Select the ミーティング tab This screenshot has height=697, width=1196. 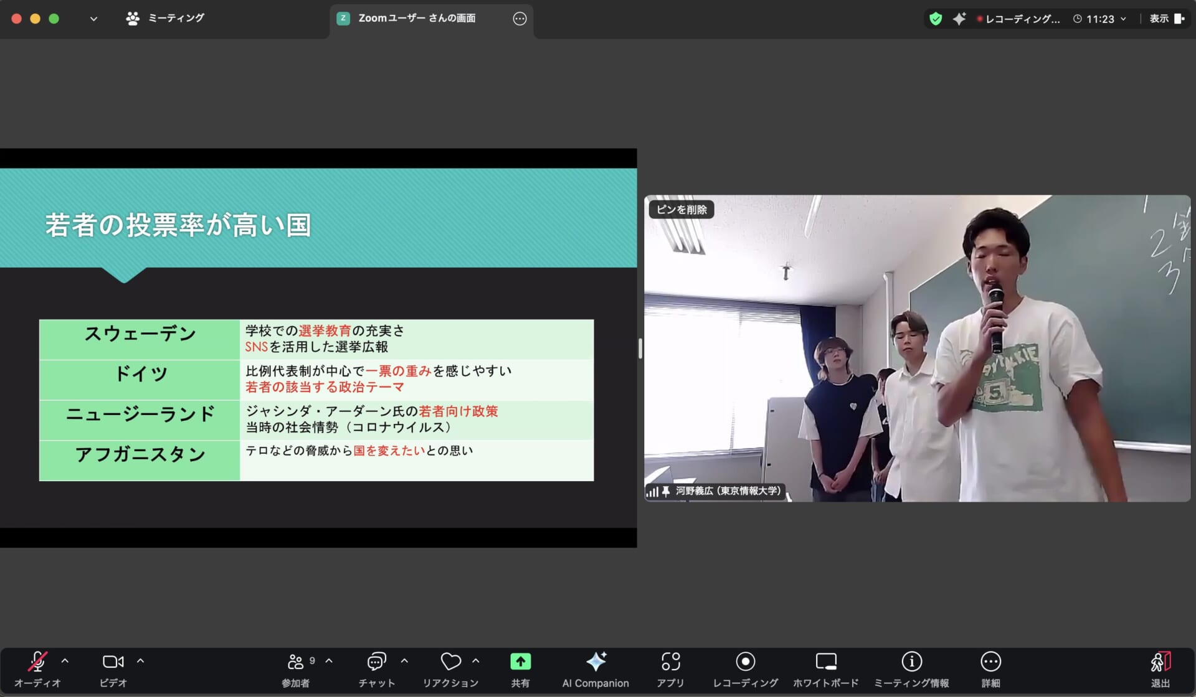click(166, 19)
